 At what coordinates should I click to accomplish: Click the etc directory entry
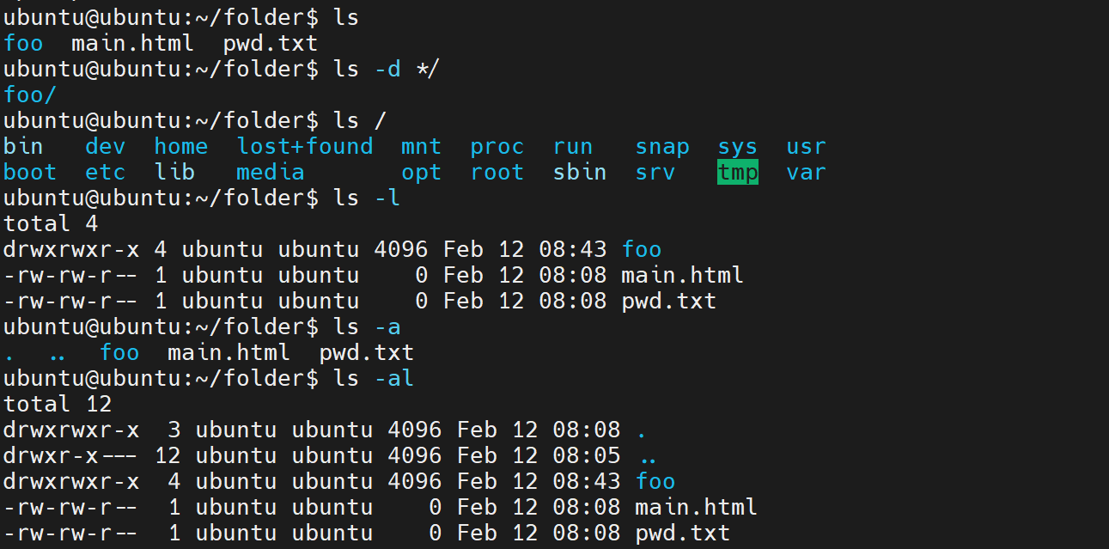click(x=105, y=172)
